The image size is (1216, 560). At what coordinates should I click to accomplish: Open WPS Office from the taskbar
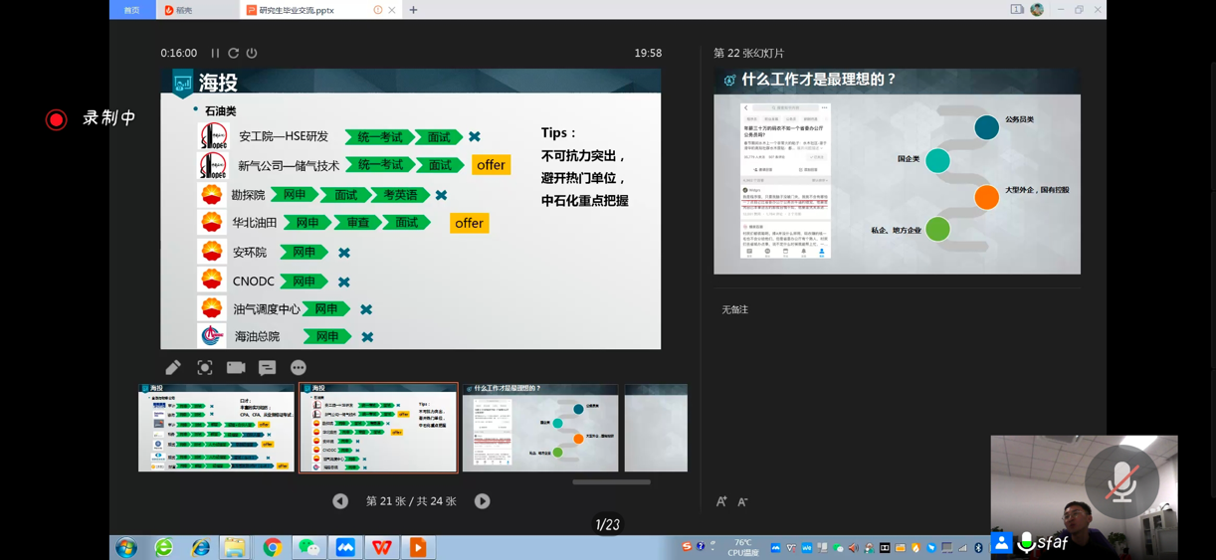click(382, 547)
